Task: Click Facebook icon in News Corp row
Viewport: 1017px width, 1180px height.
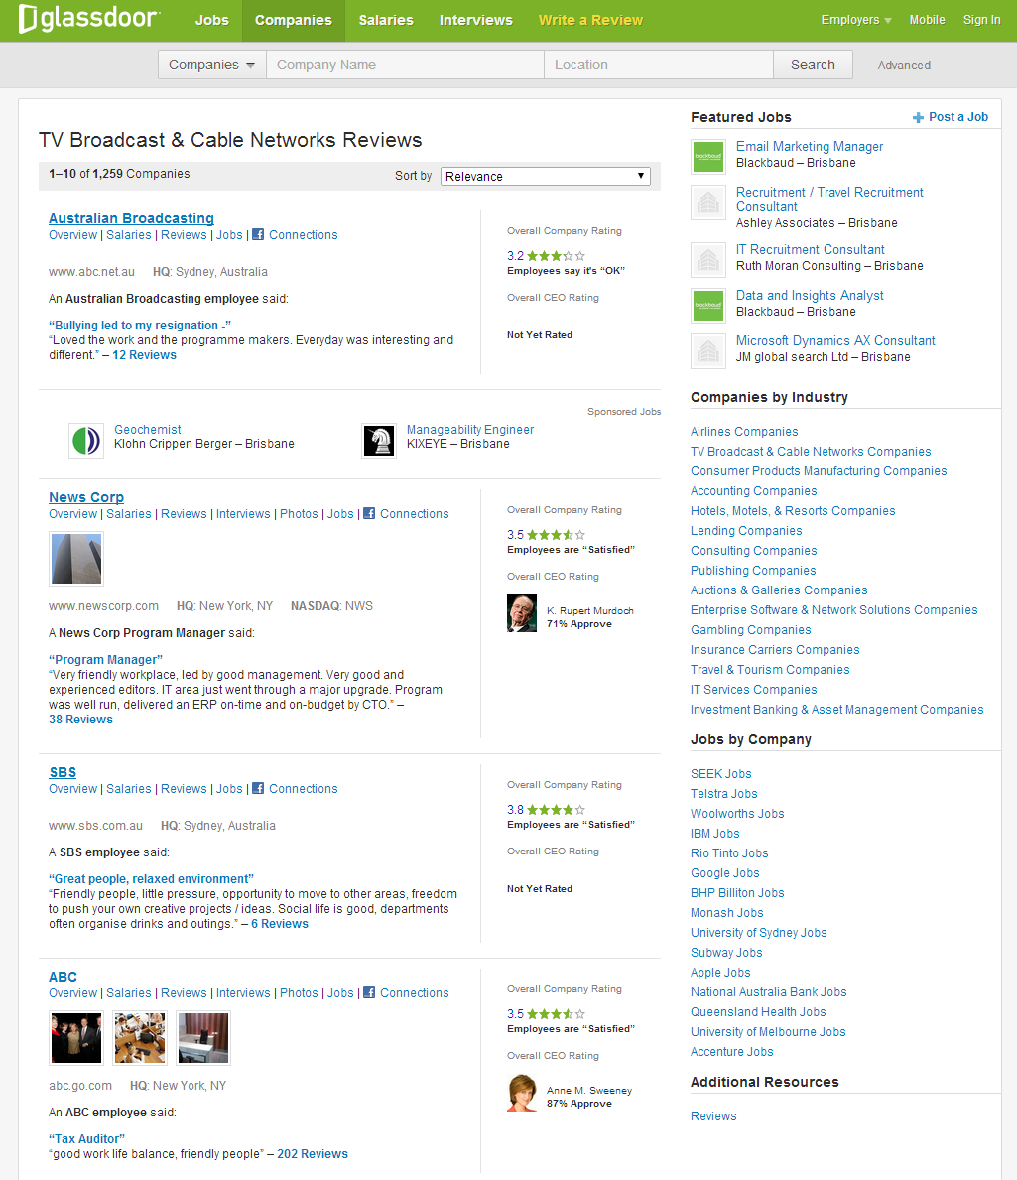Action: coord(369,513)
